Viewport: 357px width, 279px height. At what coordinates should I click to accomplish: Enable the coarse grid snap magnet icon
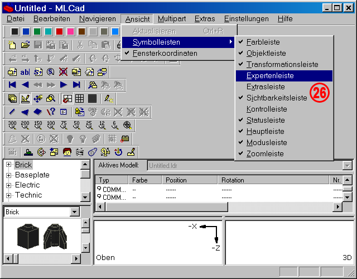67,99
